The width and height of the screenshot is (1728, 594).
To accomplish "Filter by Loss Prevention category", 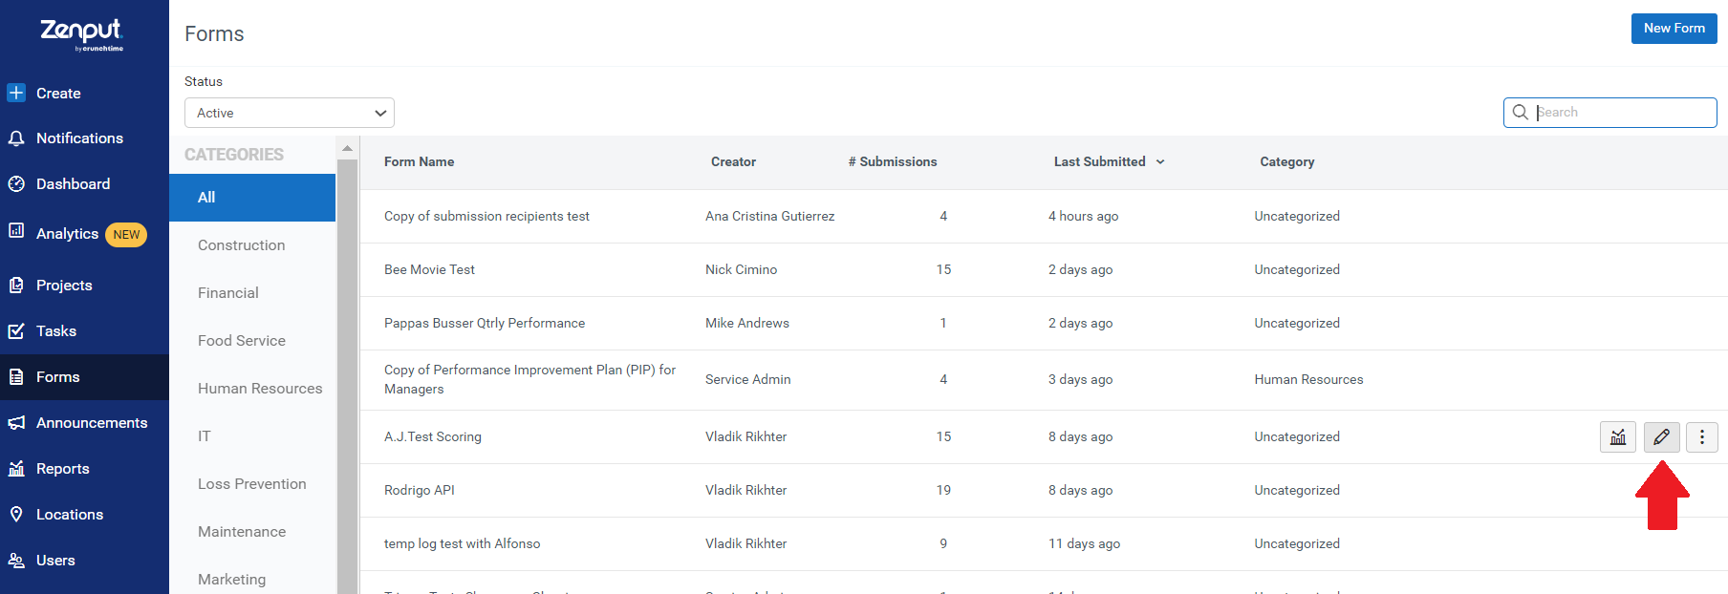I will click(x=252, y=484).
